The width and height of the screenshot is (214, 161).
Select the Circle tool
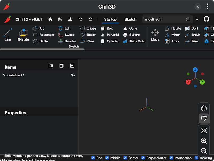41,41
